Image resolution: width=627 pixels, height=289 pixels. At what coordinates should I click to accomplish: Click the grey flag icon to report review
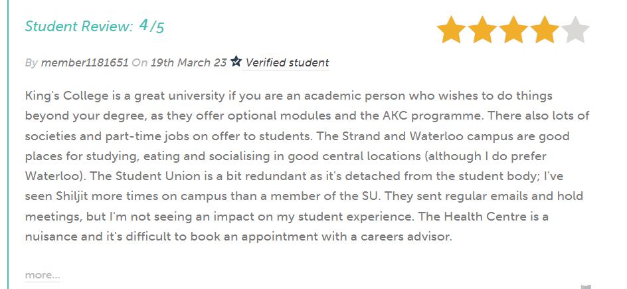585,286
